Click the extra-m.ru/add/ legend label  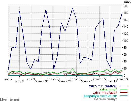(105, 92)
